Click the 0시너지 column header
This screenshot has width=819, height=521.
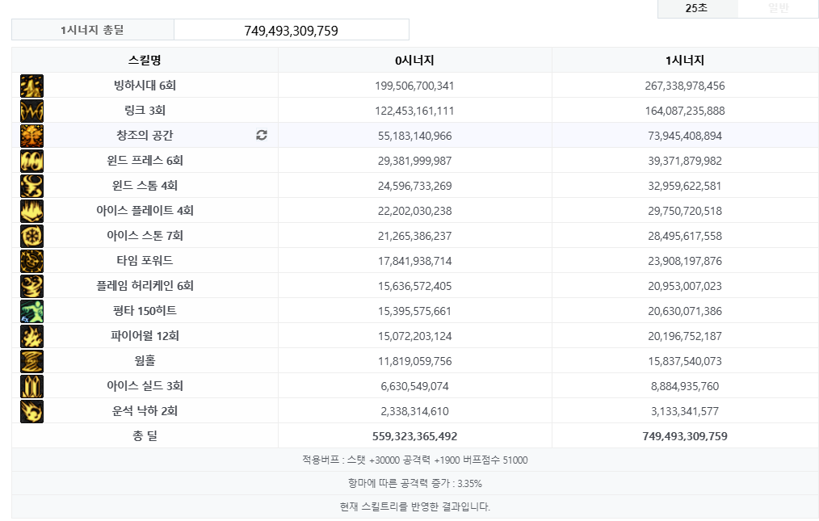414,61
